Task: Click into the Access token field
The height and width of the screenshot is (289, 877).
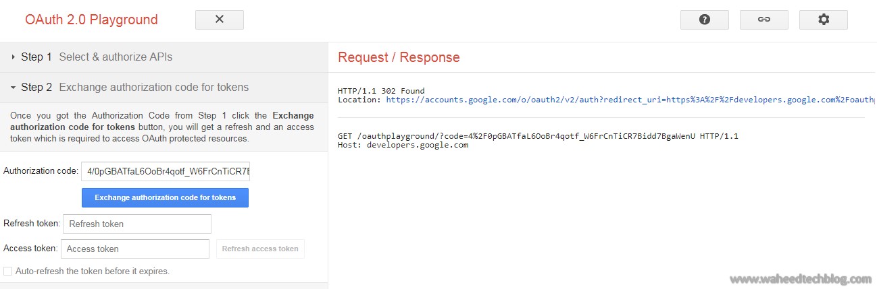Action: click(x=135, y=249)
